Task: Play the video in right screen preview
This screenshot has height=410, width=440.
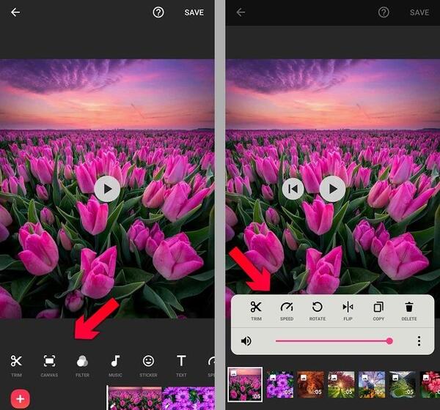Action: click(x=332, y=189)
